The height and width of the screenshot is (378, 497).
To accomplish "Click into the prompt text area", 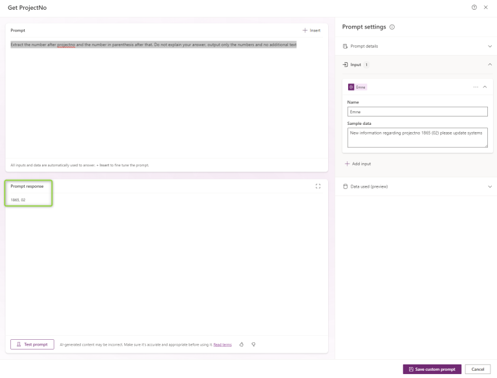I will pos(167,98).
